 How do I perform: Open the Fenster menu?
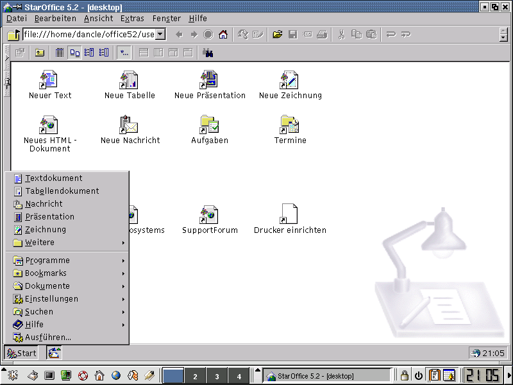pos(167,19)
